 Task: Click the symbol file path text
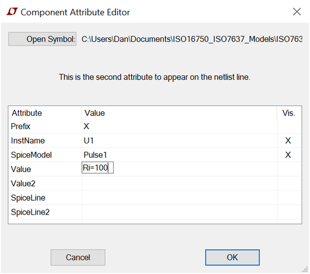click(x=192, y=39)
